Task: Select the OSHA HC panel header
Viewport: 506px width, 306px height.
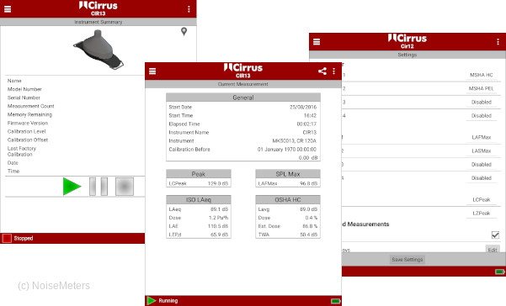Action: coord(288,200)
